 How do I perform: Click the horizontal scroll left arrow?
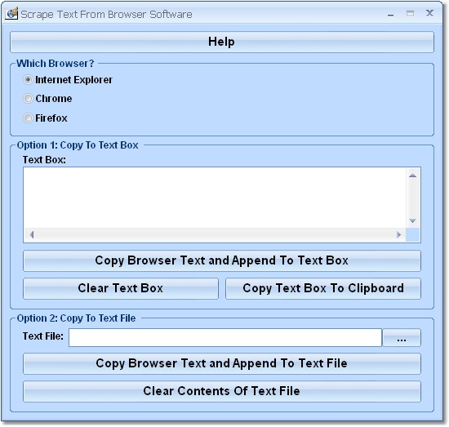[32, 235]
